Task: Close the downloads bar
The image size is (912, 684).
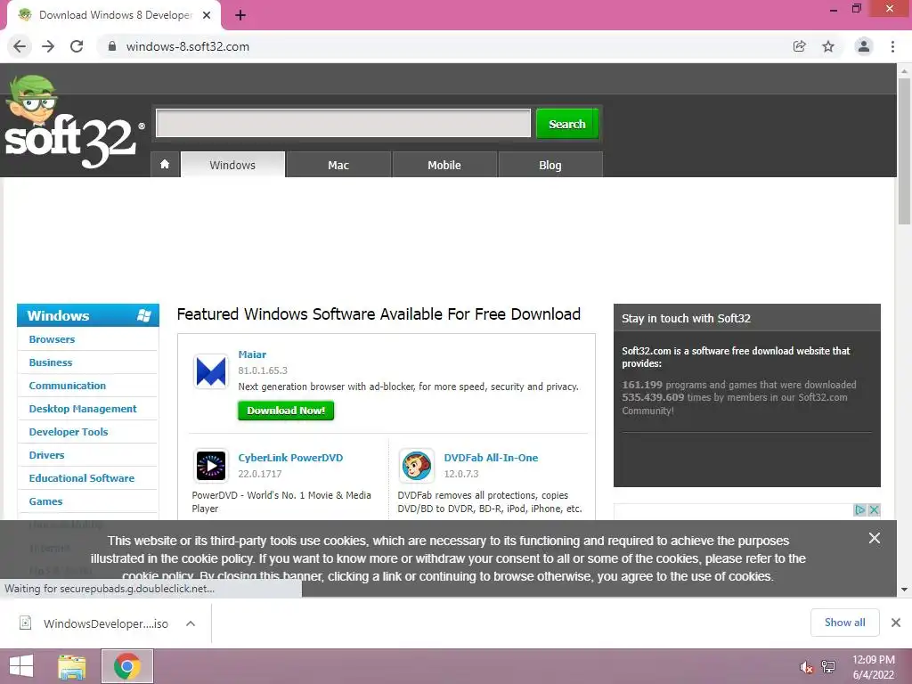Action: [x=896, y=623]
